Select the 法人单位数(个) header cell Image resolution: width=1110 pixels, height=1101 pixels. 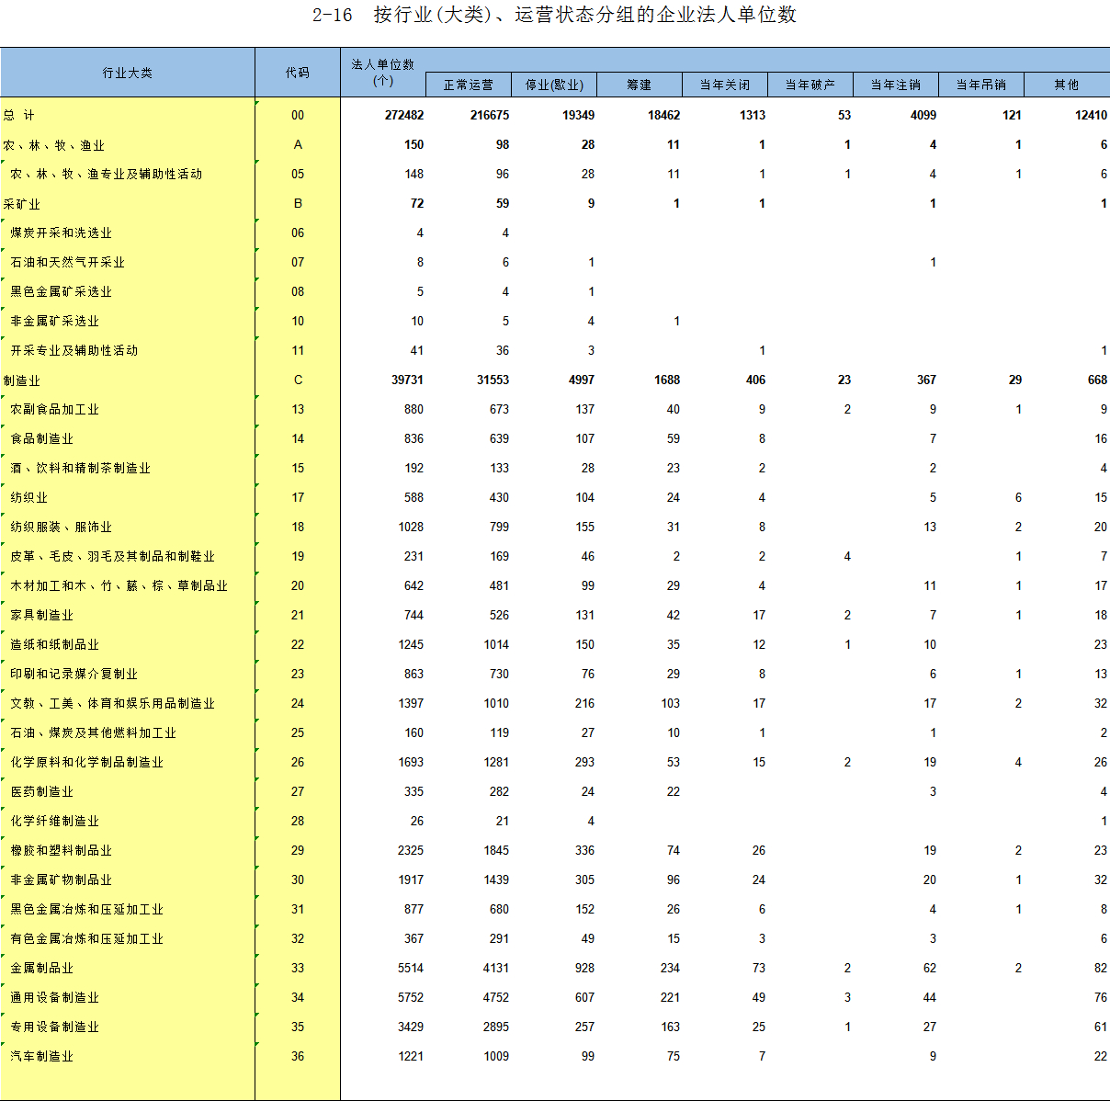tap(383, 73)
